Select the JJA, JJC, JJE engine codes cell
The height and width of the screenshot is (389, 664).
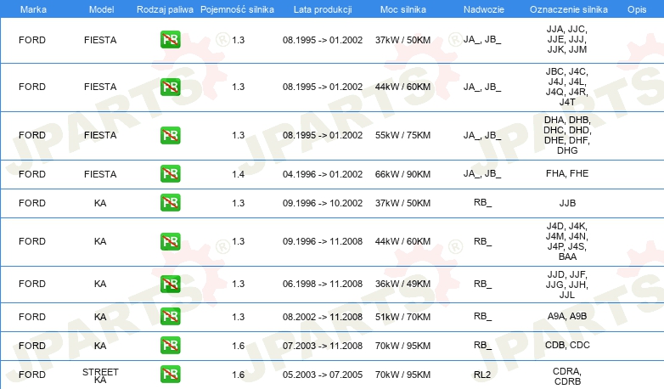click(x=567, y=39)
